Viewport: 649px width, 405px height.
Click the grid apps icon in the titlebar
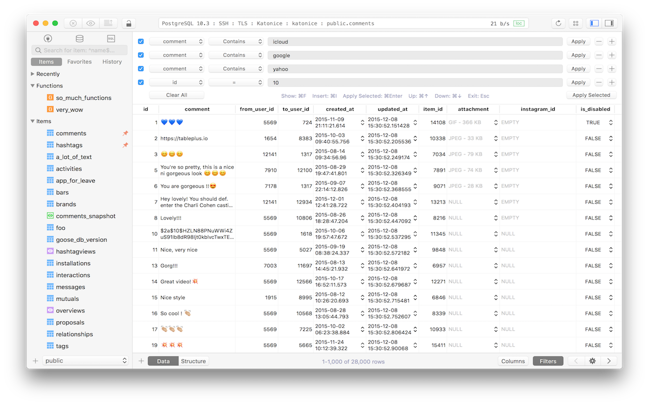[575, 23]
